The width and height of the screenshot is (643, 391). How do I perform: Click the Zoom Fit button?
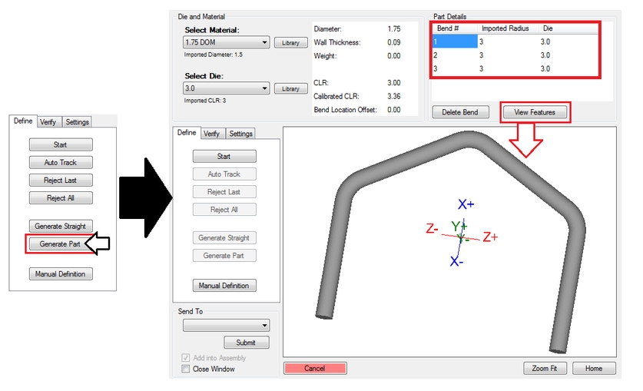(545, 368)
